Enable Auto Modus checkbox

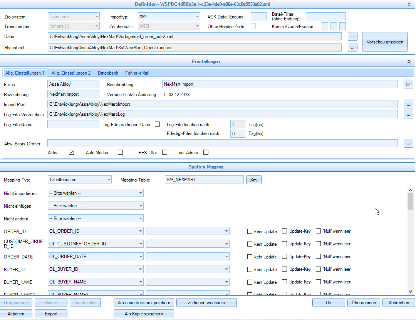(121, 152)
